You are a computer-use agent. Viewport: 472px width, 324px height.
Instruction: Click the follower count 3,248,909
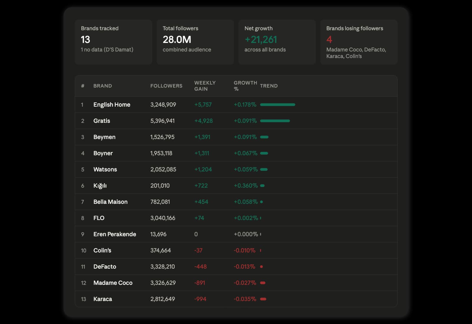[x=163, y=105]
